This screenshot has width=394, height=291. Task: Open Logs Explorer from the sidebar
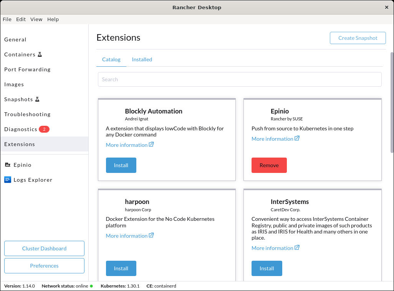click(44, 180)
